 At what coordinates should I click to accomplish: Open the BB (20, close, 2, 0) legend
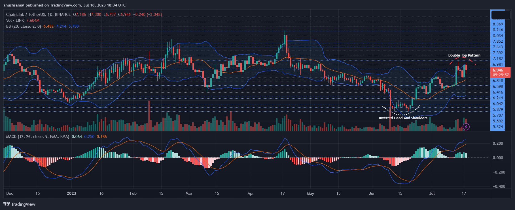pos(24,26)
